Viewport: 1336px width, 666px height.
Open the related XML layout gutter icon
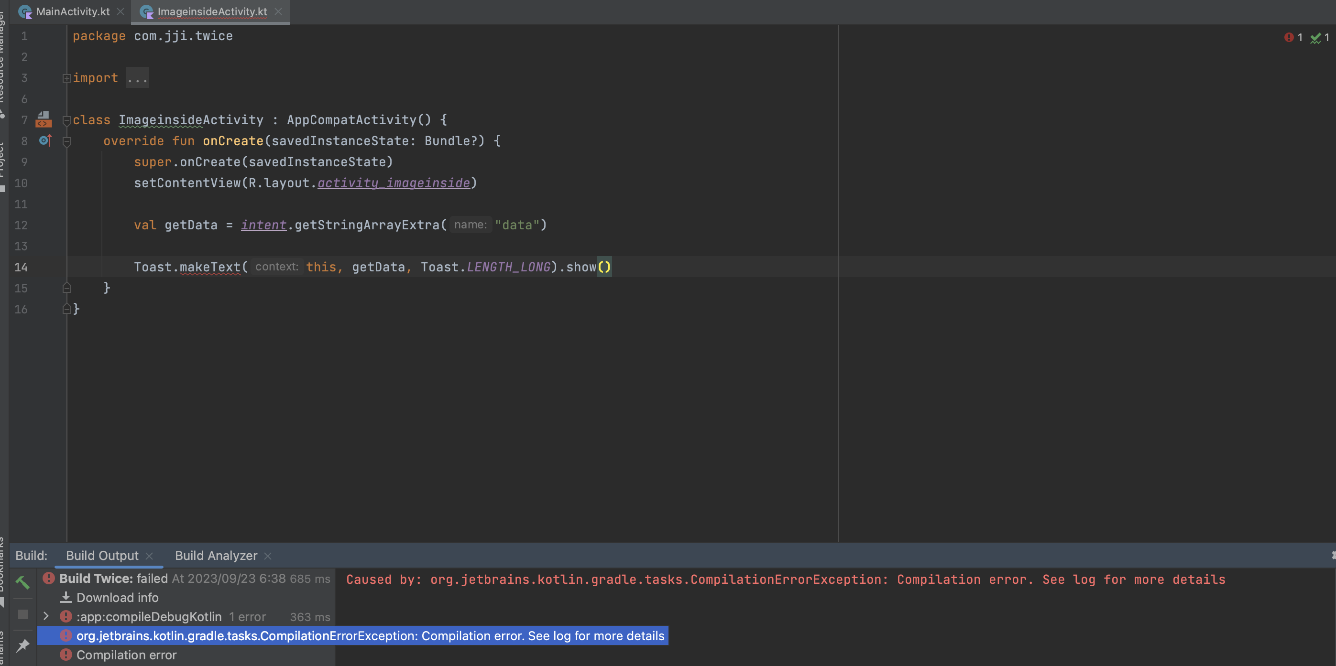44,119
